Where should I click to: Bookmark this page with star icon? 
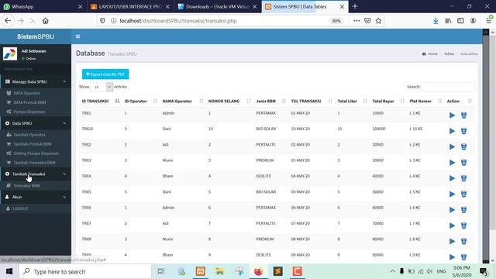click(x=378, y=21)
